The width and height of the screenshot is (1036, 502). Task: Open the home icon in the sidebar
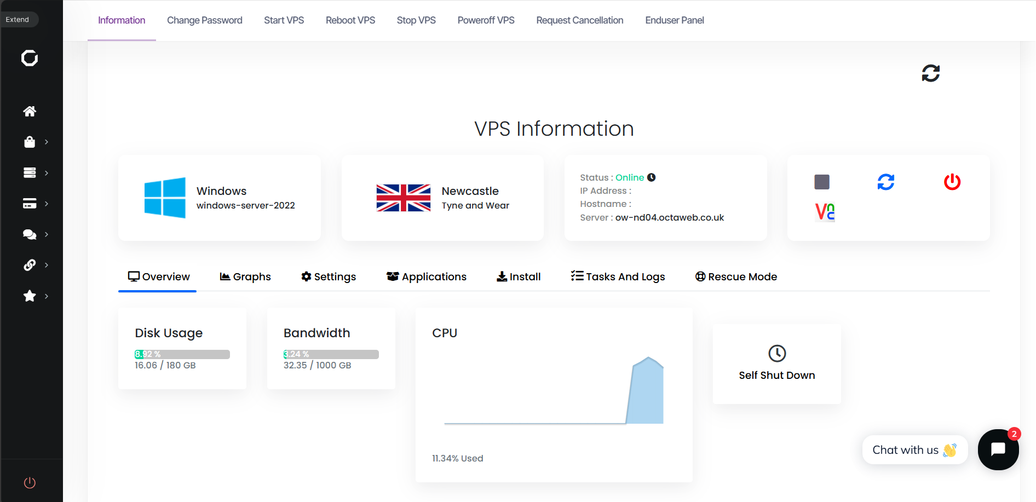coord(30,111)
